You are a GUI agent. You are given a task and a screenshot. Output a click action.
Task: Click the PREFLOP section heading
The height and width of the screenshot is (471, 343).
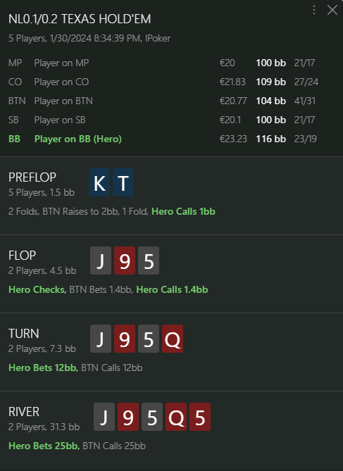[x=32, y=177]
